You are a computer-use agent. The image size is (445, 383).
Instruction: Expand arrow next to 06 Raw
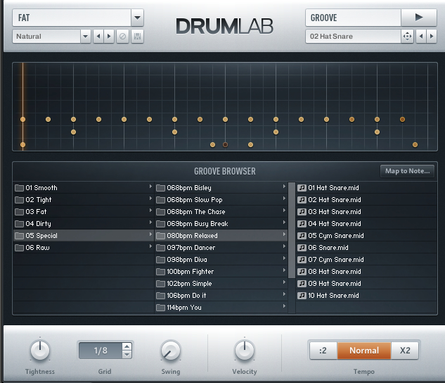150,246
